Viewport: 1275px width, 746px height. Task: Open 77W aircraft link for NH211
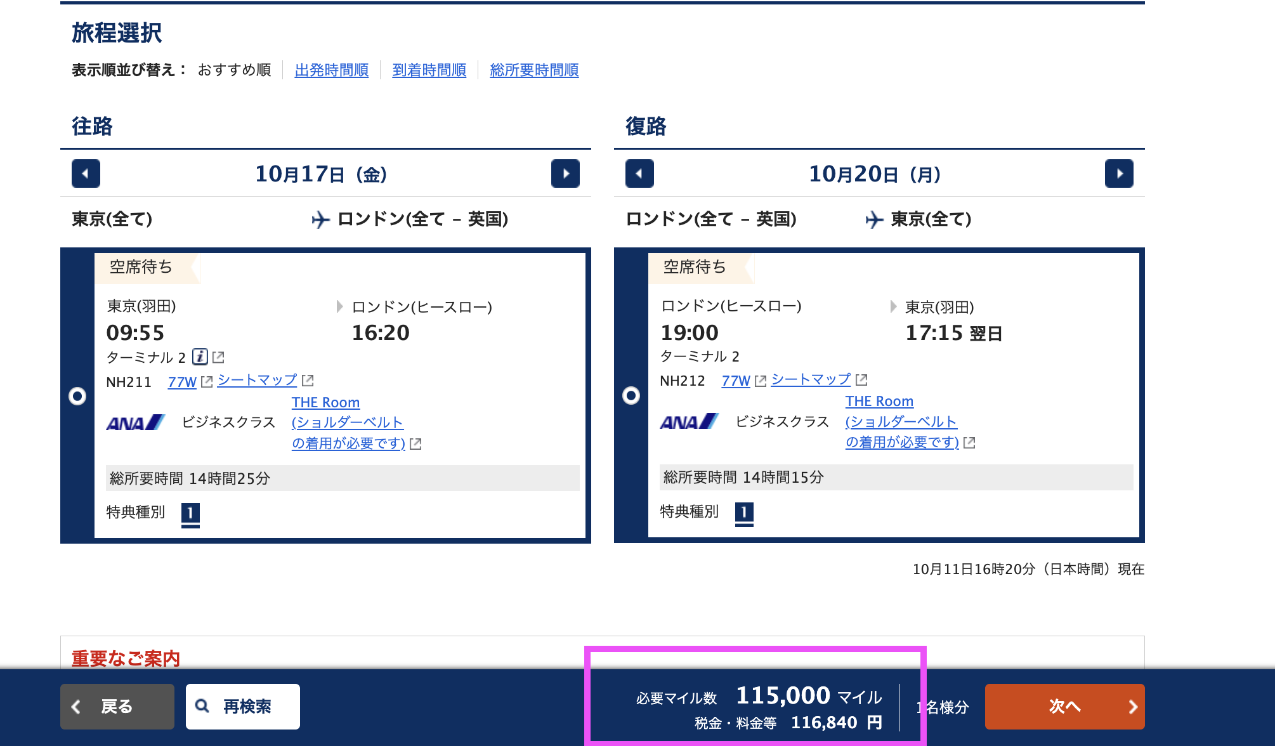182,382
